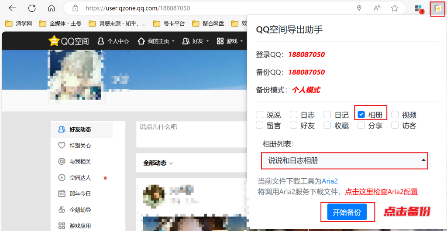
Task: Open 渣学网 bookmark folder
Action: click(18, 24)
